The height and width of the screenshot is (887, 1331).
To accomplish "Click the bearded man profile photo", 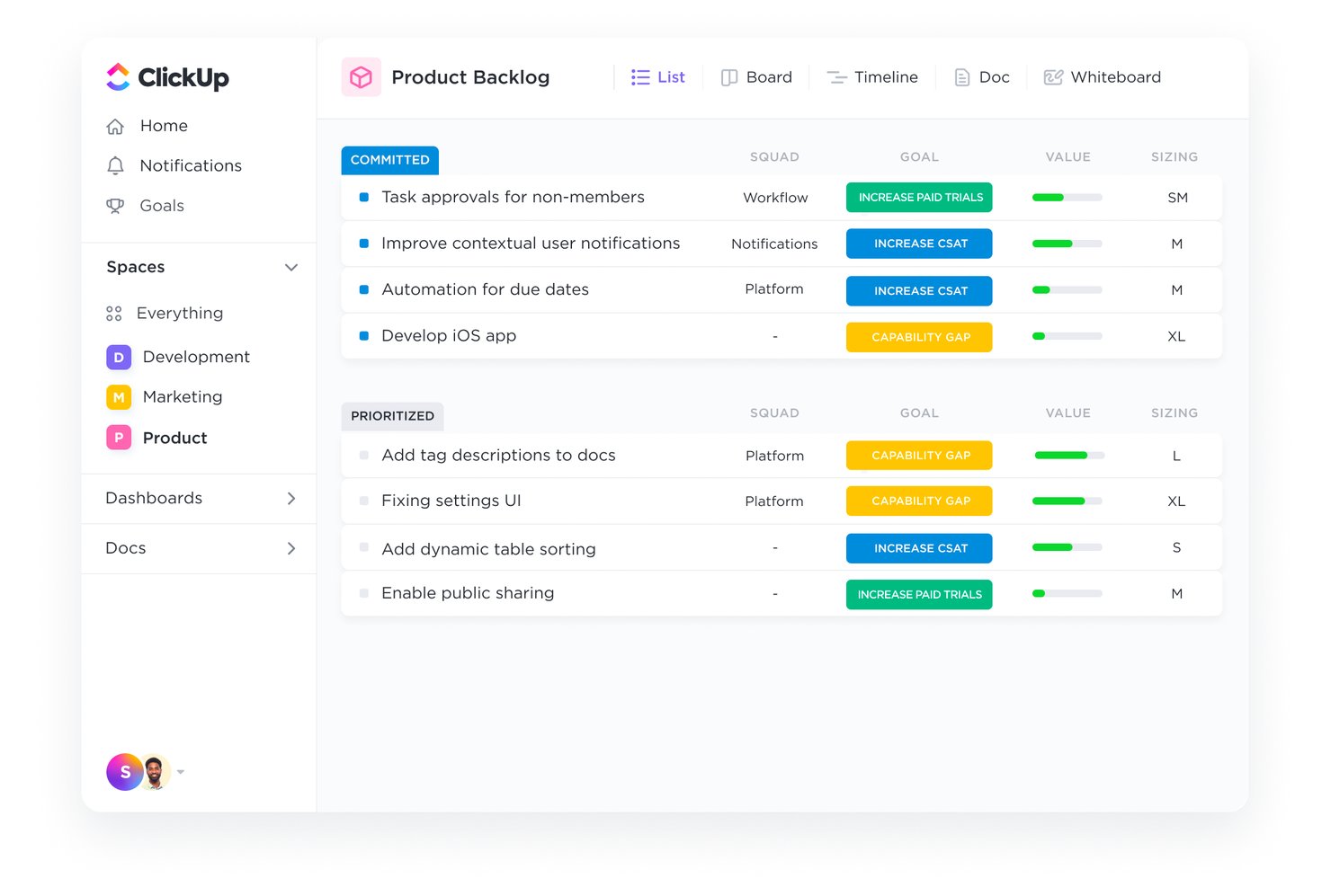I will pos(155,772).
